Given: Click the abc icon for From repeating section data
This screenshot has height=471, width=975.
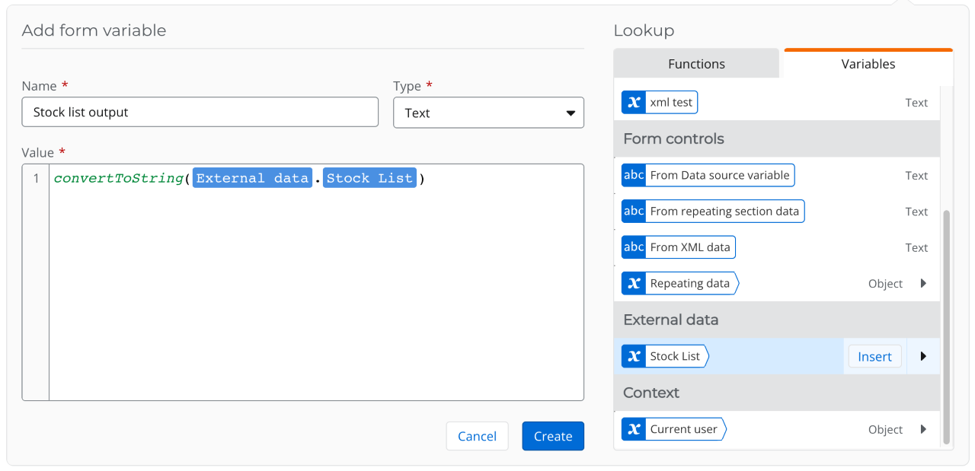Looking at the screenshot, I should (x=634, y=212).
